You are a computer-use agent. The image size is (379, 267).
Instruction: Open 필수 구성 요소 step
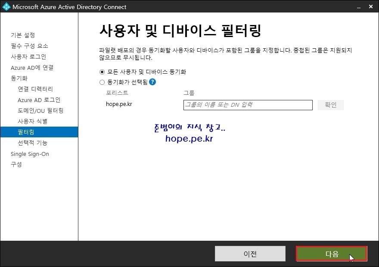(29, 46)
